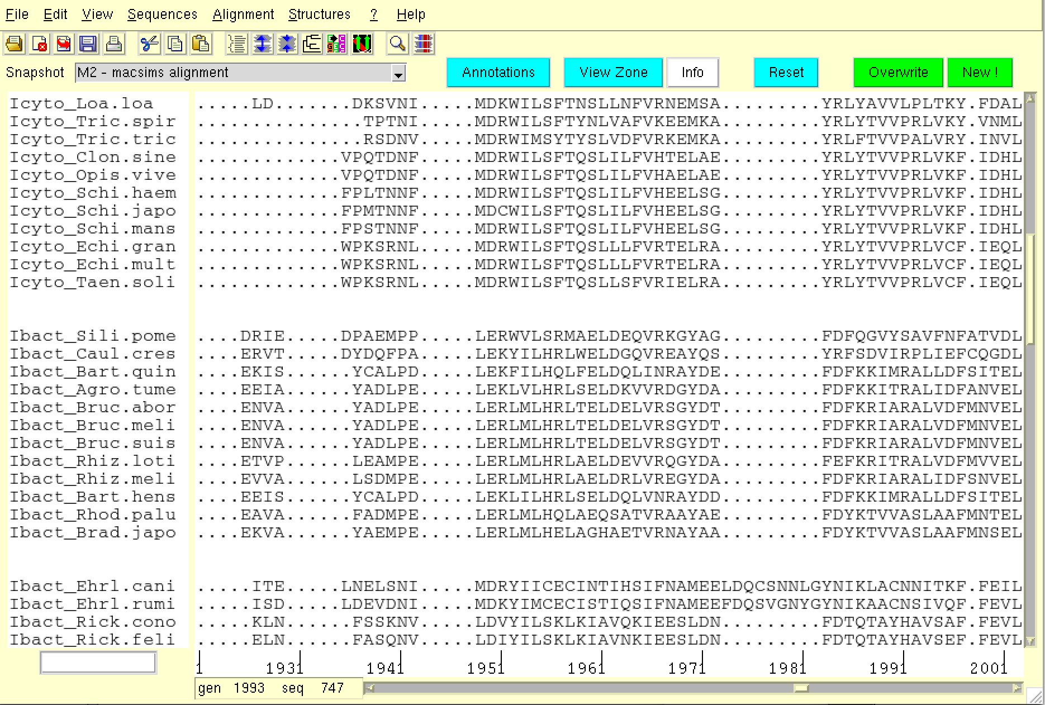The image size is (1045, 705).
Task: Paste sequences using clipboard icon
Action: click(202, 44)
